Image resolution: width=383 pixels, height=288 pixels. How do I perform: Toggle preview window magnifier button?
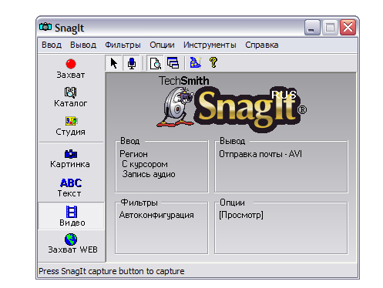[155, 63]
